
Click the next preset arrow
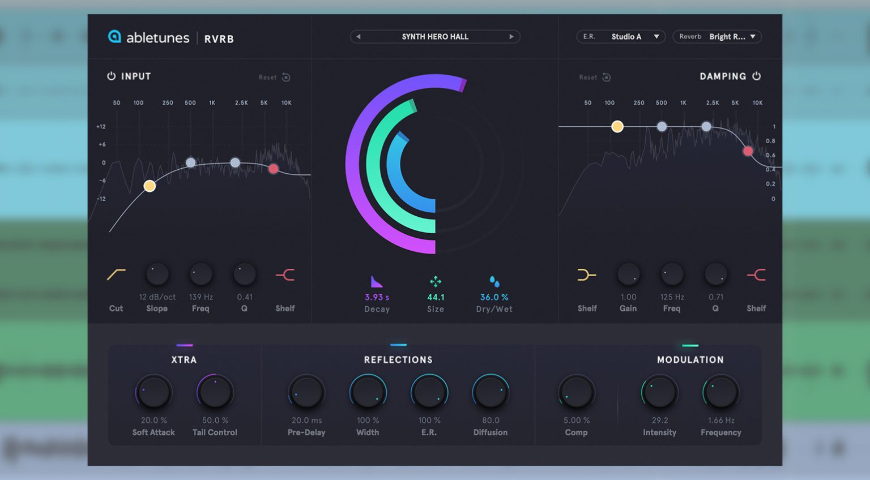click(511, 36)
